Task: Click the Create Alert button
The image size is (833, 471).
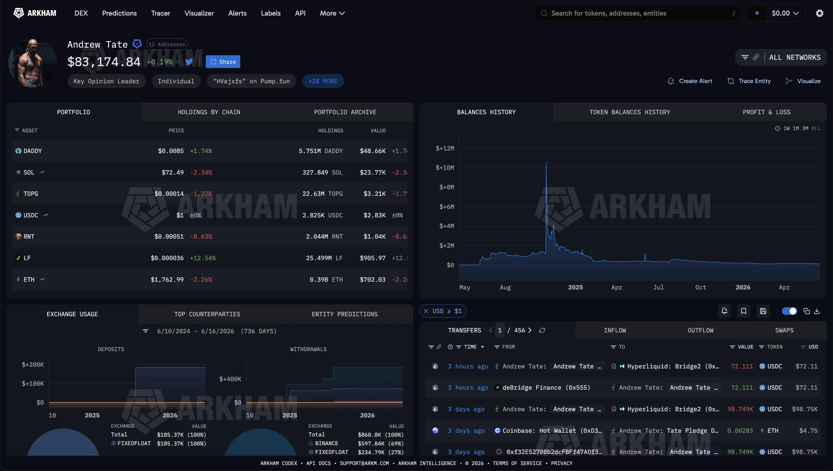Action: (690, 81)
